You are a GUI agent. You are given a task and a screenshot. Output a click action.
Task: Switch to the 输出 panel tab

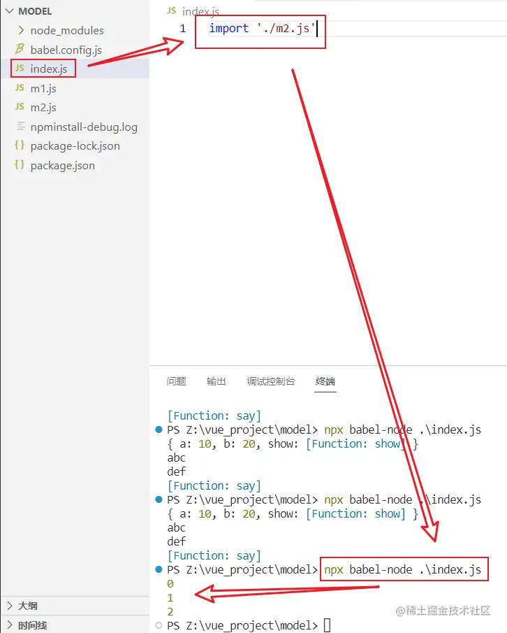[216, 381]
